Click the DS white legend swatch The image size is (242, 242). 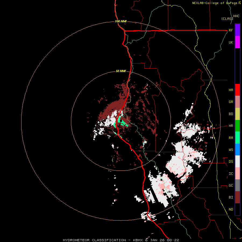click(x=237, y=161)
